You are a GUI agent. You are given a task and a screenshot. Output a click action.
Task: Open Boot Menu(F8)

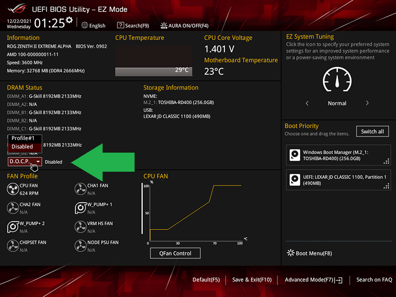click(309, 253)
